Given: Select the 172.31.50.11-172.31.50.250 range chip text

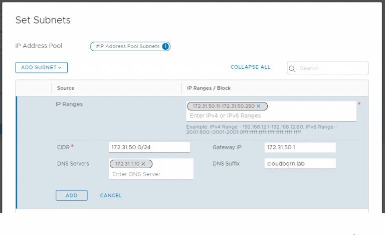Looking at the screenshot, I should [x=223, y=106].
